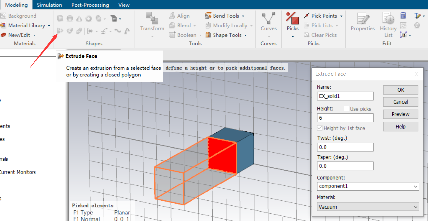
Task: Switch to the Simulation ribbon tab
Action: tap(50, 5)
